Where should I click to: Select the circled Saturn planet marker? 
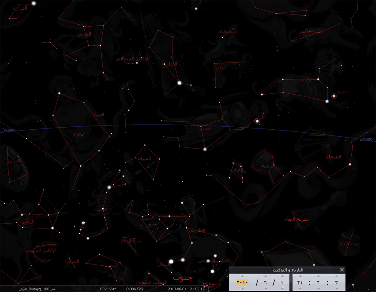257,121
